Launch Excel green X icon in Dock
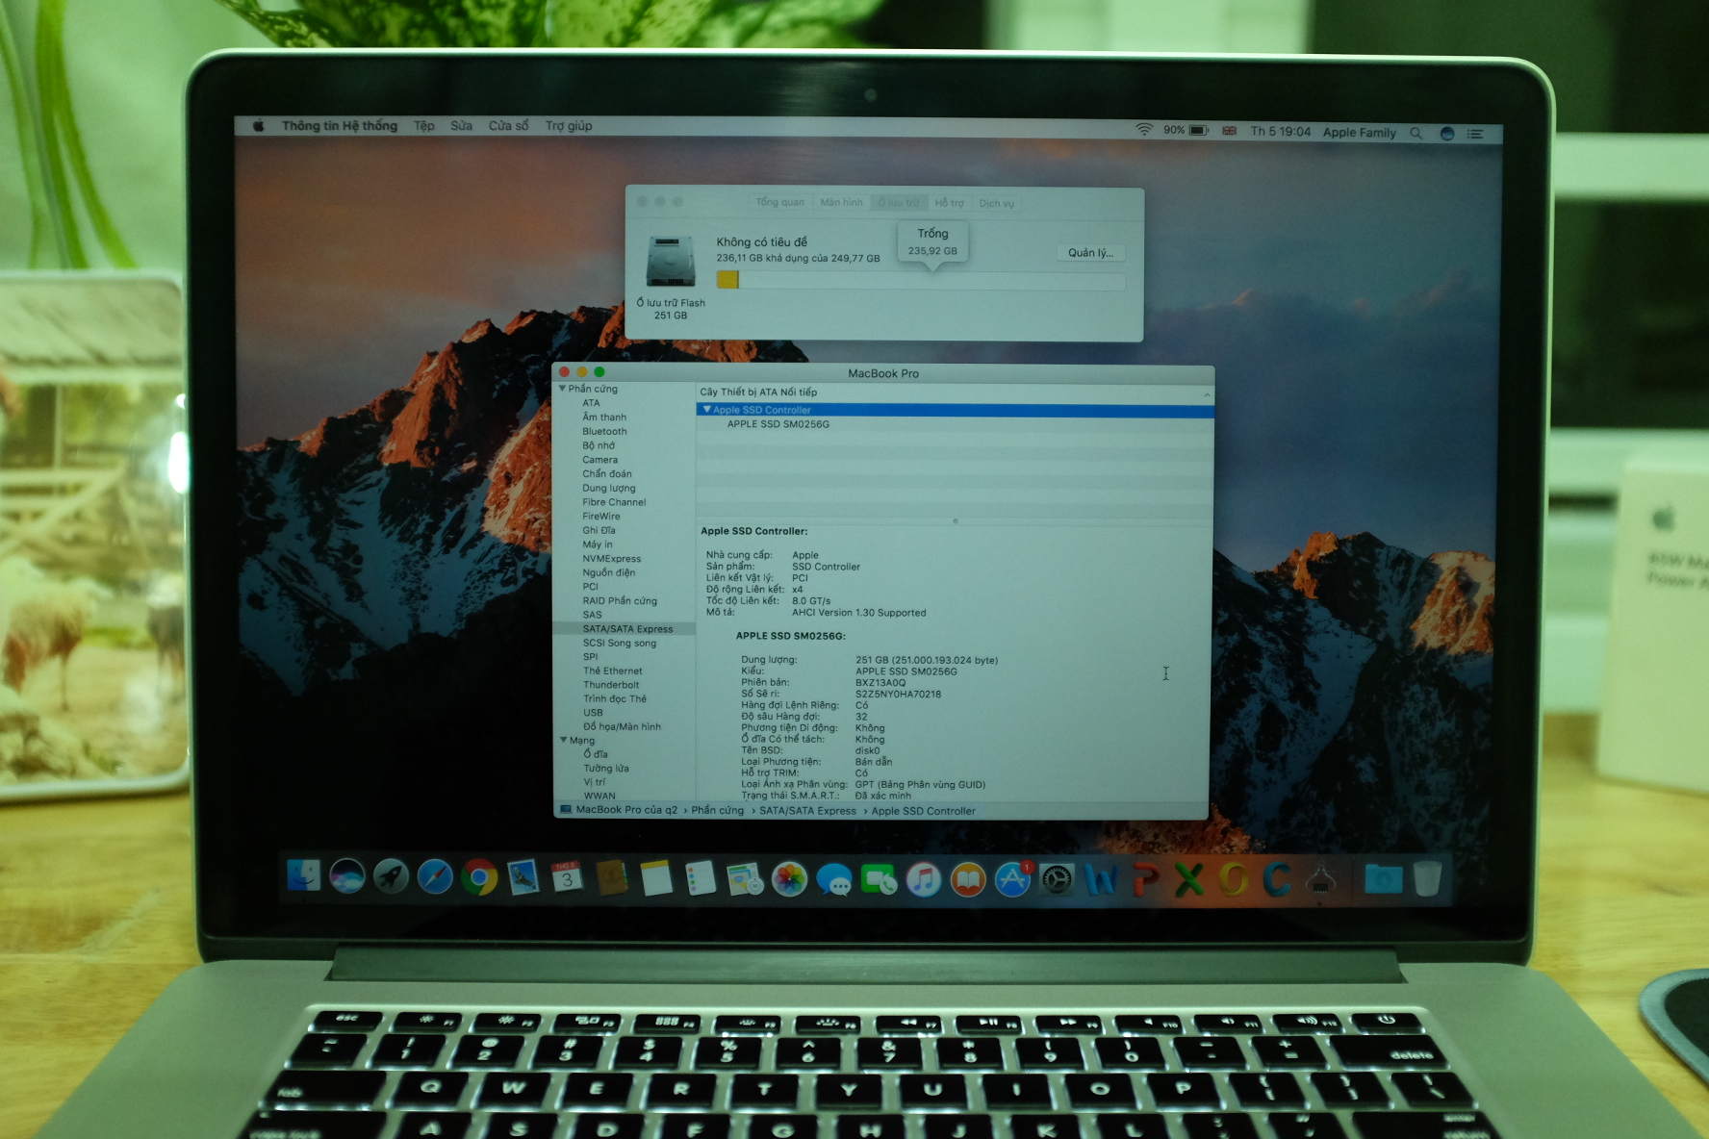 coord(1189,879)
